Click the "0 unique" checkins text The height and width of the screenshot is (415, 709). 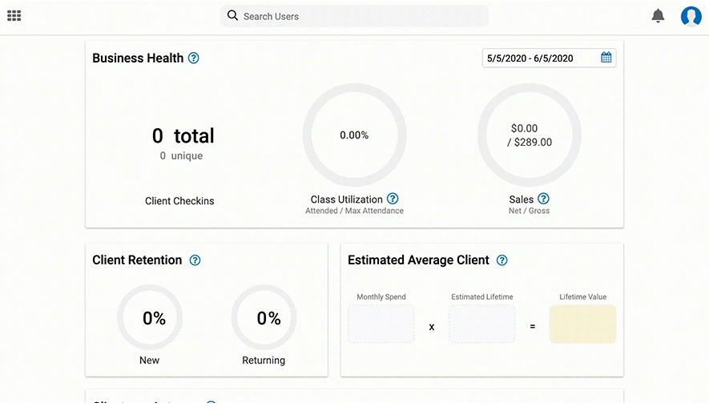pos(181,155)
